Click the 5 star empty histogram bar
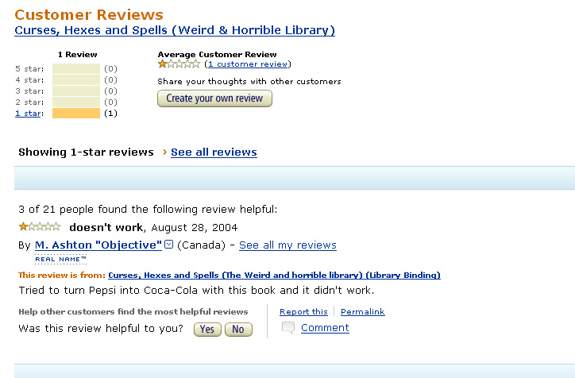575x378 pixels. coord(76,68)
